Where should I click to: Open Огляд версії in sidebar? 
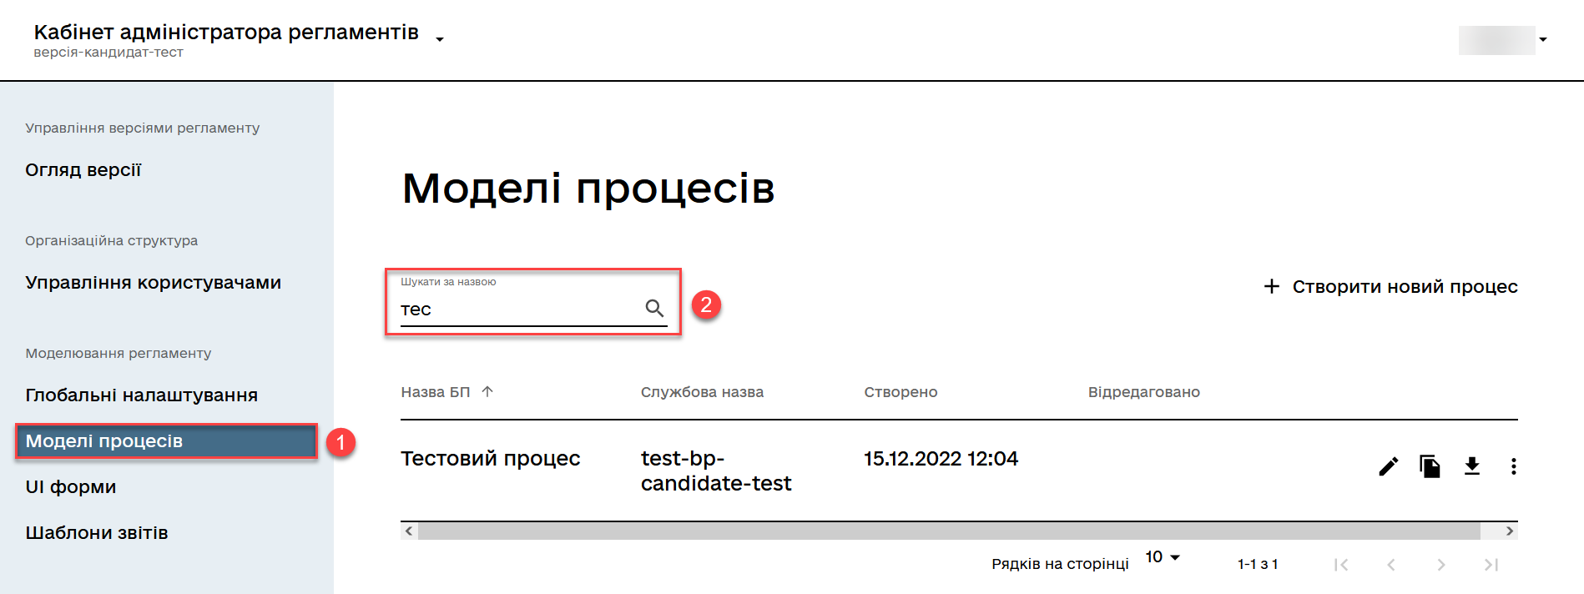pos(83,170)
